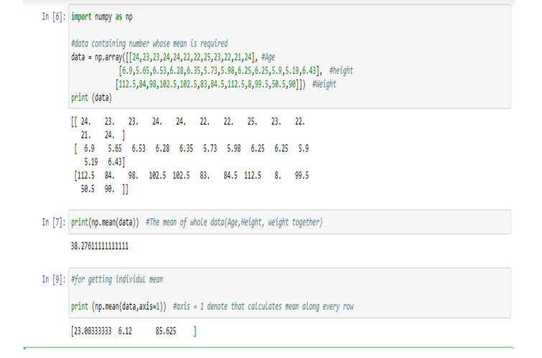Click the '#for getting individul mean' comment
This screenshot has width=542, height=358.
click(117, 280)
